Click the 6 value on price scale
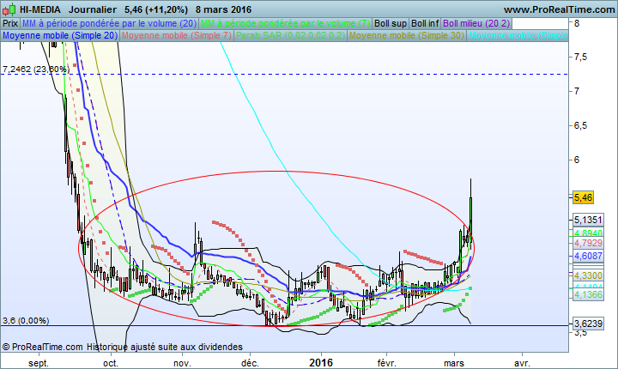 click(x=577, y=160)
